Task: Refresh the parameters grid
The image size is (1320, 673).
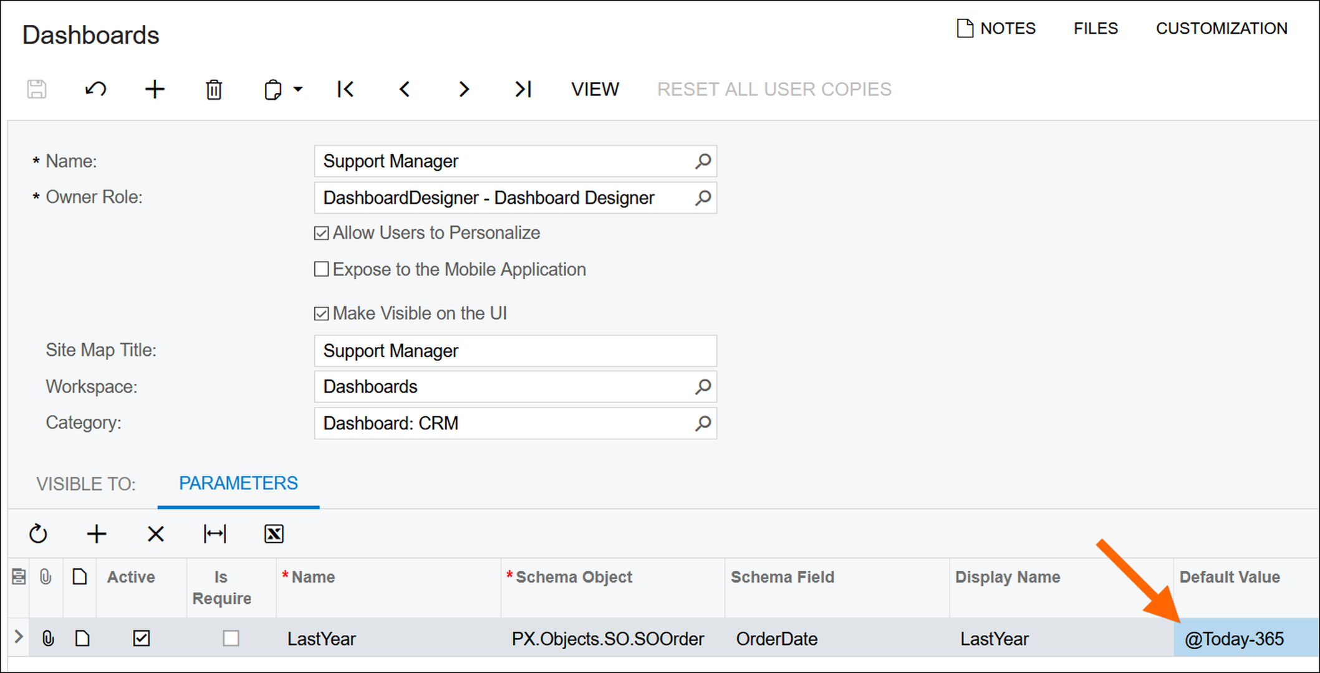Action: [x=38, y=534]
